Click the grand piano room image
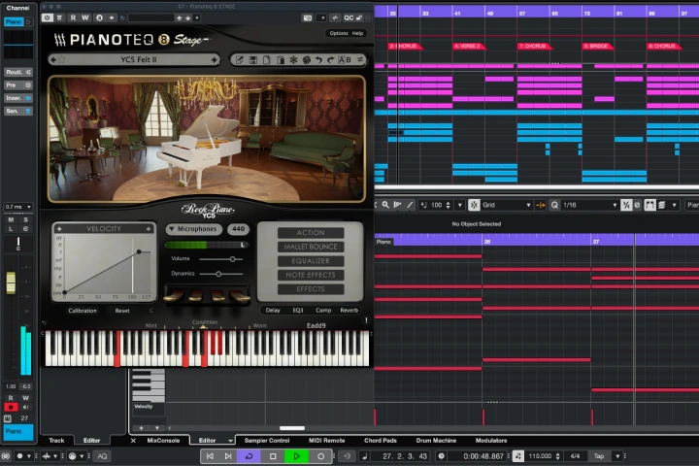699x466 pixels. click(207, 139)
